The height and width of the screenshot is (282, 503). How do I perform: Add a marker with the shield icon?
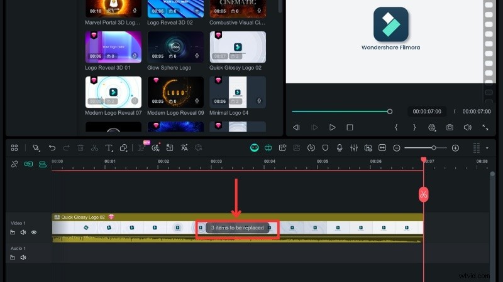coord(325,148)
